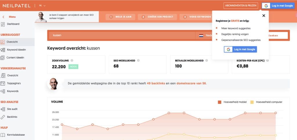Viewport: 297px width, 140px height.
Task: Click the 49 backlinks link
Action: point(155,83)
